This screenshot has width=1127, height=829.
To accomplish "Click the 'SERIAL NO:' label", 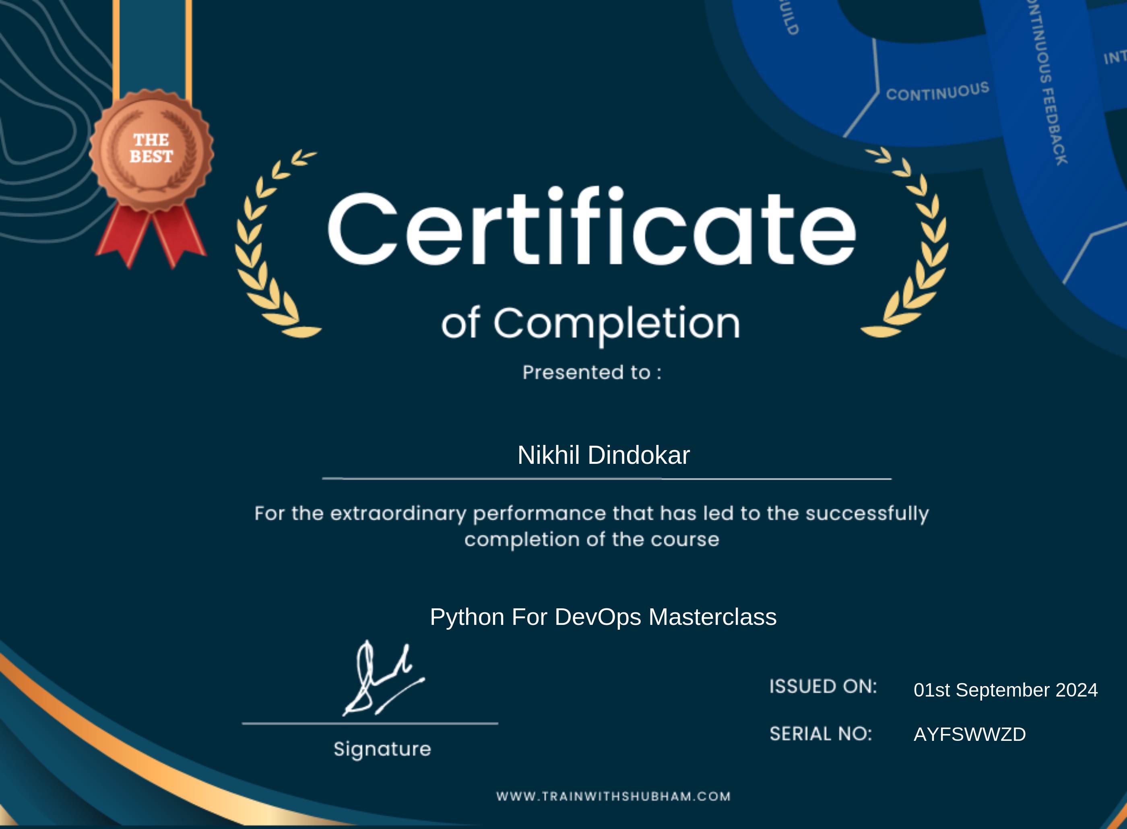I will click(821, 734).
